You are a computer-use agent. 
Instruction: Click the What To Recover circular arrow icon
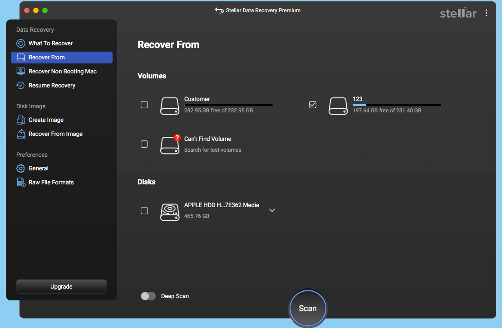click(x=21, y=43)
